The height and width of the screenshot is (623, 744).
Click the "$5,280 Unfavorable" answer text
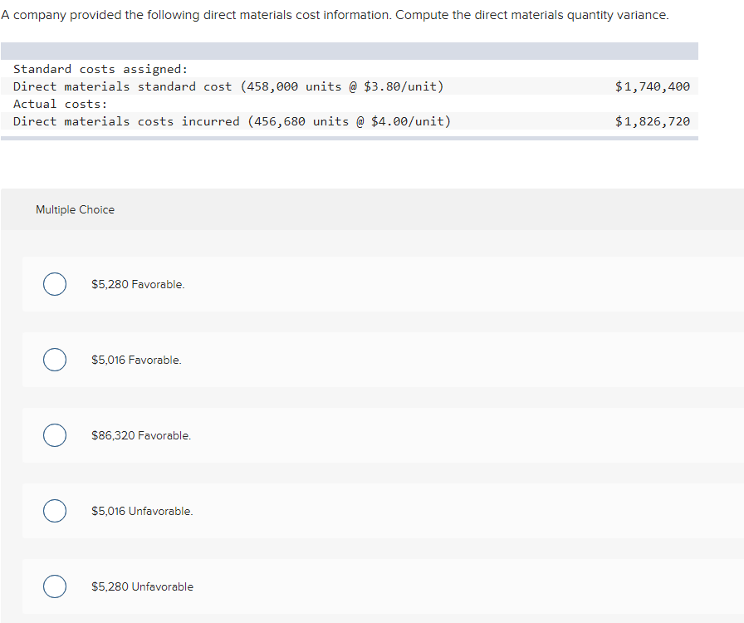(142, 586)
